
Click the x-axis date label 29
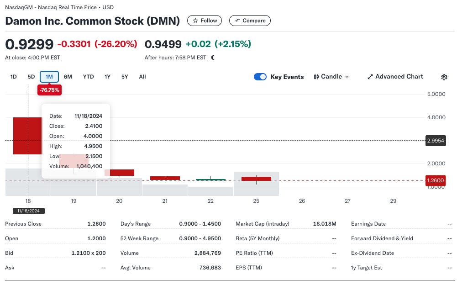click(393, 201)
